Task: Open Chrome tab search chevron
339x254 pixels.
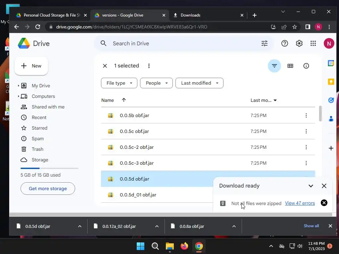Action: coord(283,12)
